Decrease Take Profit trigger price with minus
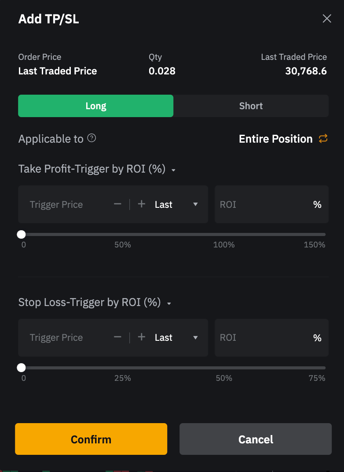The width and height of the screenshot is (344, 472). point(117,204)
